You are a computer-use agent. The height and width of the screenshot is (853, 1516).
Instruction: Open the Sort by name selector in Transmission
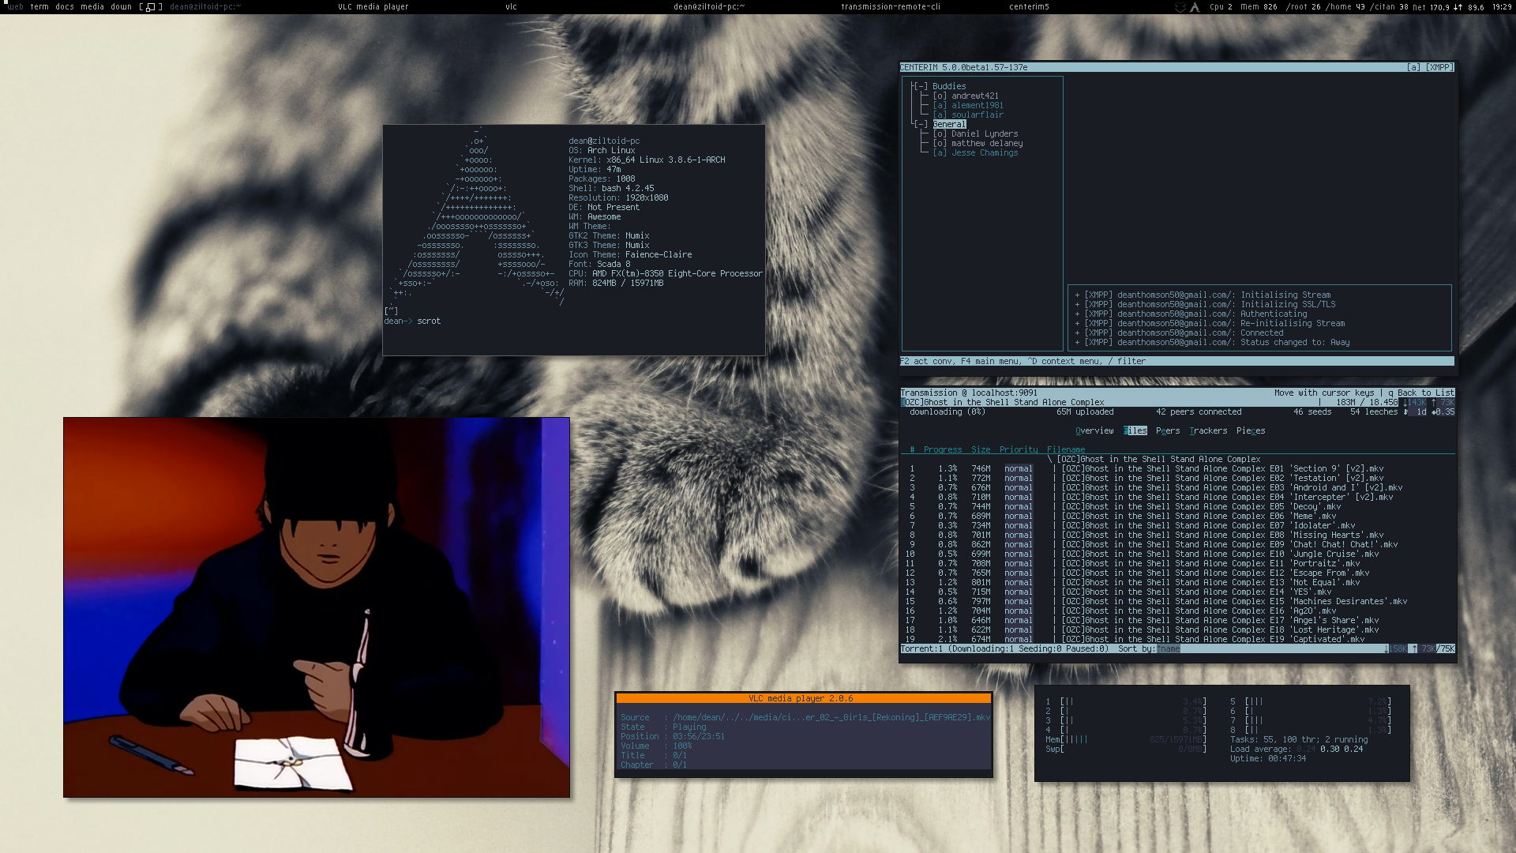tap(1169, 648)
